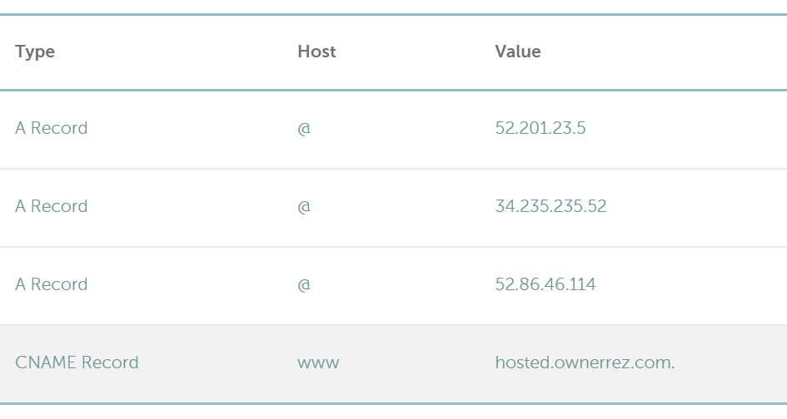Viewport: 787px width, 419px height.
Task: Select A Record type for 34.235.235.52
Action: click(x=51, y=206)
